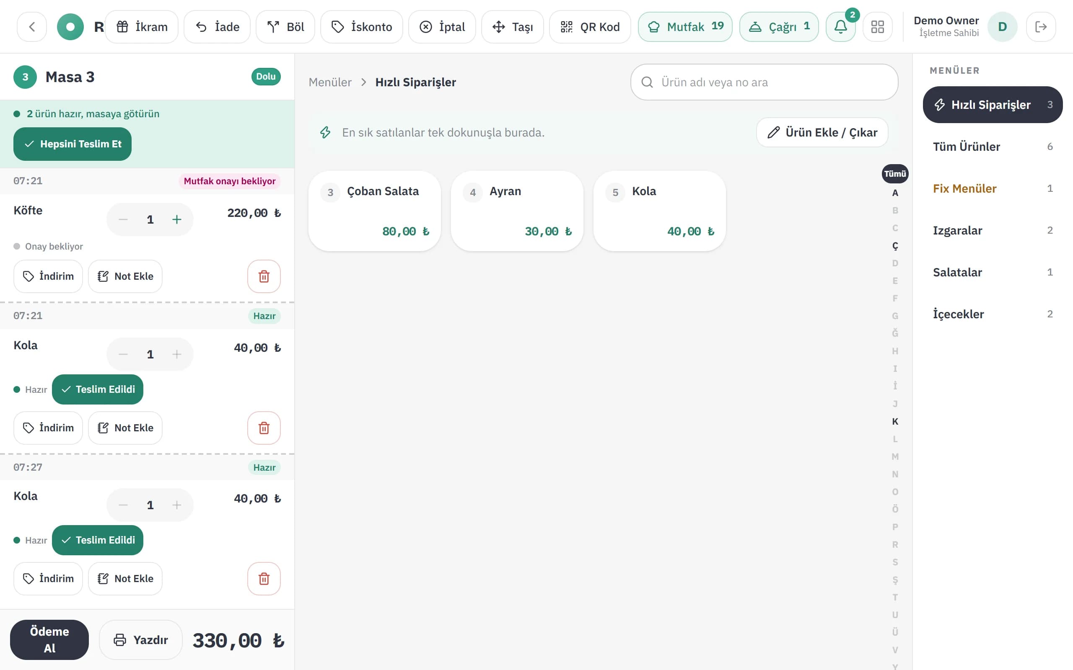Viewport: 1073px width, 670px height.
Task: Select Tüm Ürünler menu
Action: click(992, 147)
